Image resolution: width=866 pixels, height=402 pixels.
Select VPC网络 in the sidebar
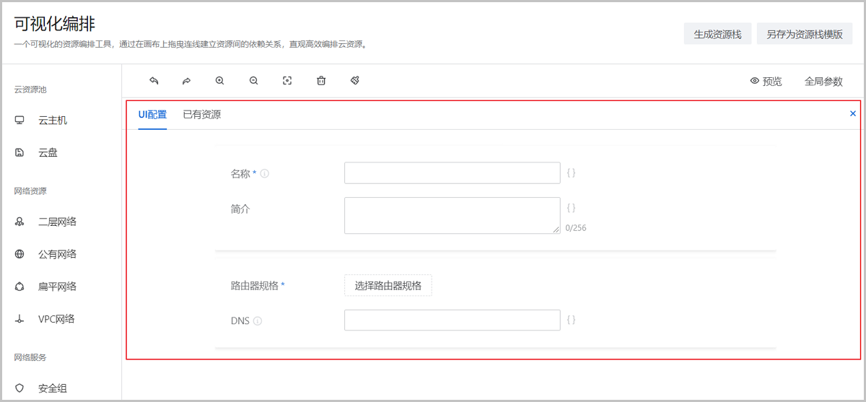click(x=56, y=319)
